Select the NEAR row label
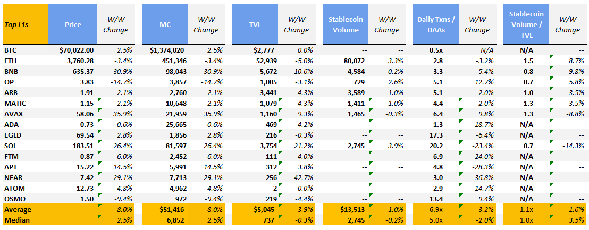The width and height of the screenshot is (589, 230). coord(12,177)
